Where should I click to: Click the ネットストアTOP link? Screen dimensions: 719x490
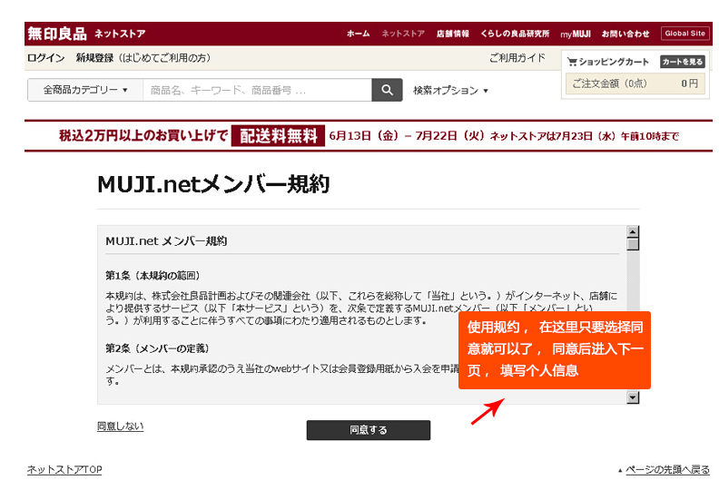click(x=64, y=469)
